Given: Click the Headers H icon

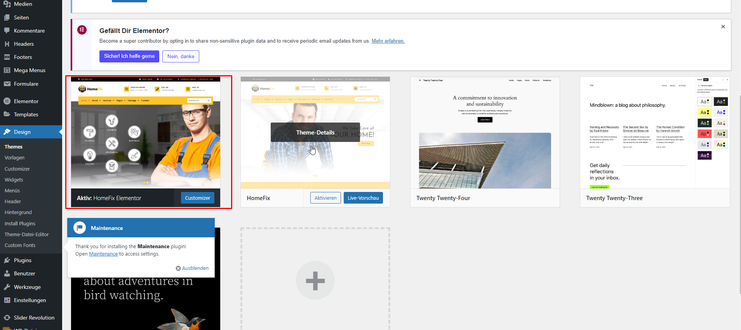Looking at the screenshot, I should click(x=7, y=44).
